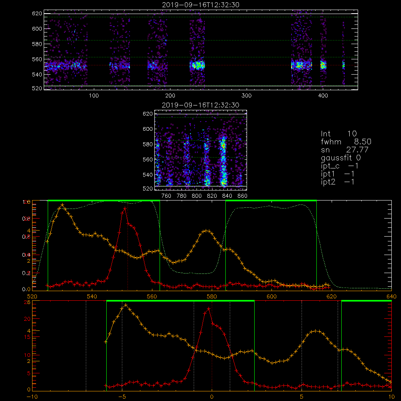Click orange curve peak near 580 in spectrum plot
Viewport: 401px width, 401px height.
tap(207, 231)
